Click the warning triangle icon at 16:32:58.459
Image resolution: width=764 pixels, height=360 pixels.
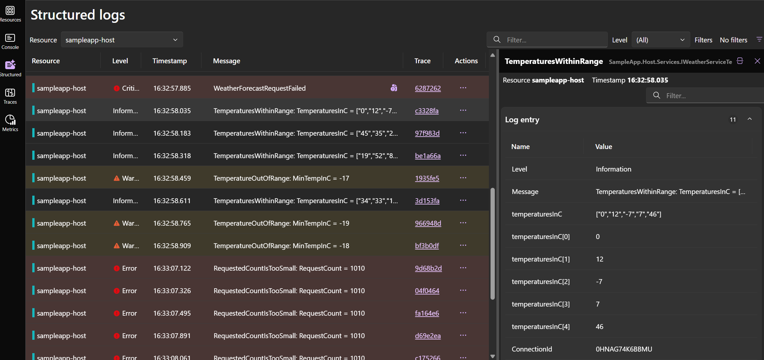coord(116,178)
